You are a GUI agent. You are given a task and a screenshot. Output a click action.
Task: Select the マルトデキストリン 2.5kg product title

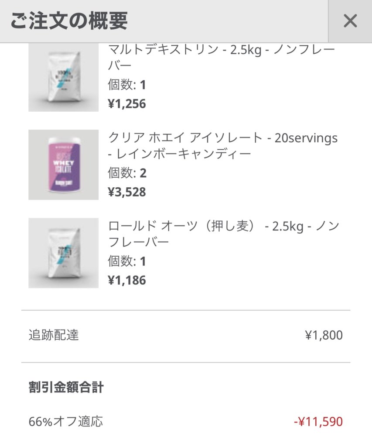222,57
